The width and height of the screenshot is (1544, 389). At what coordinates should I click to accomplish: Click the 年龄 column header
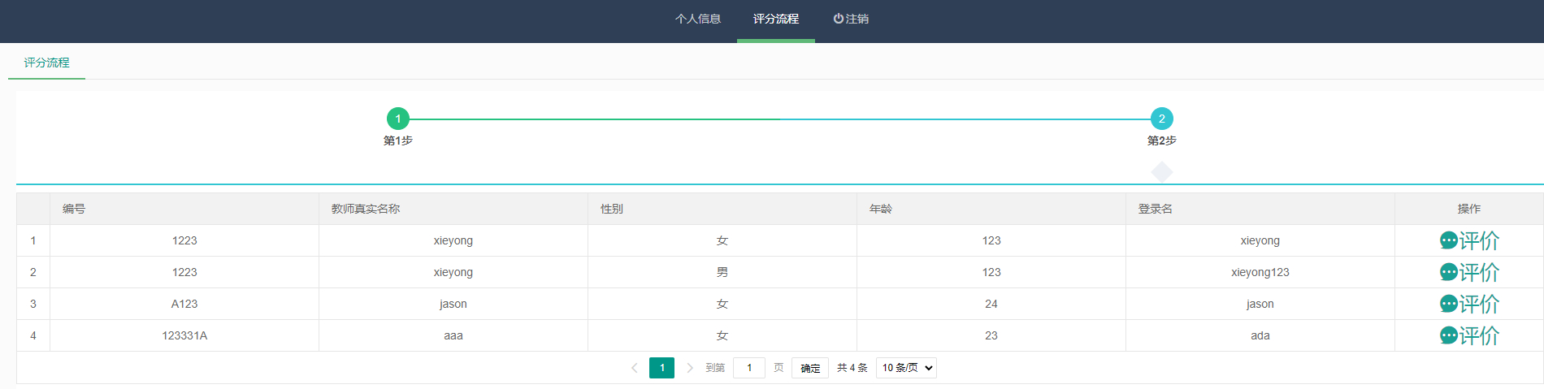click(881, 209)
